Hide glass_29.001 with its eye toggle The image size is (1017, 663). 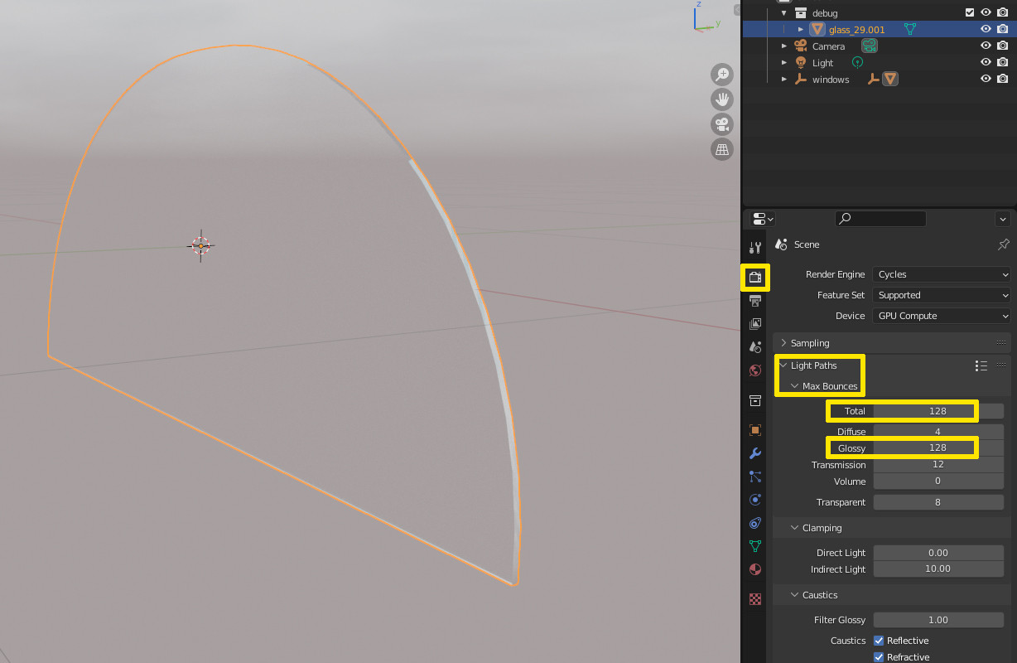[985, 28]
